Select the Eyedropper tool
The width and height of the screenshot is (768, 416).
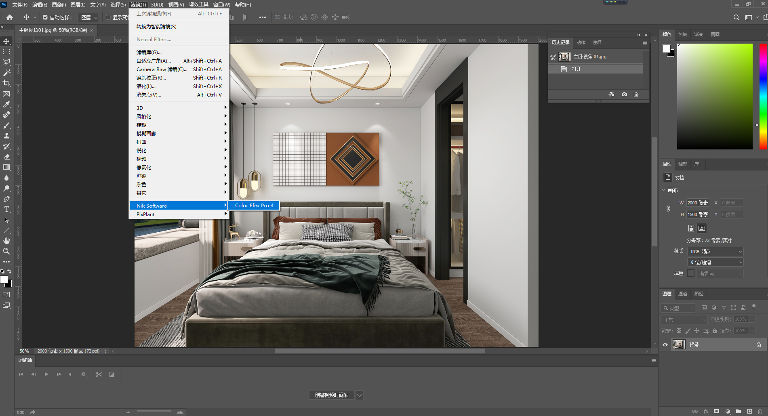click(x=6, y=104)
